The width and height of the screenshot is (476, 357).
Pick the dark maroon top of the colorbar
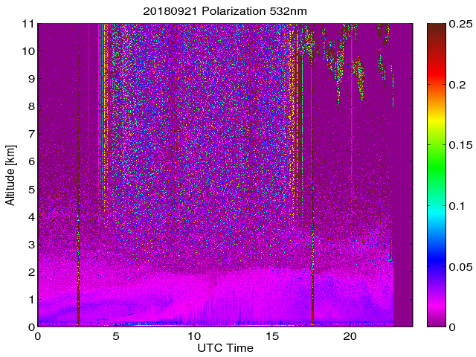tap(436, 30)
